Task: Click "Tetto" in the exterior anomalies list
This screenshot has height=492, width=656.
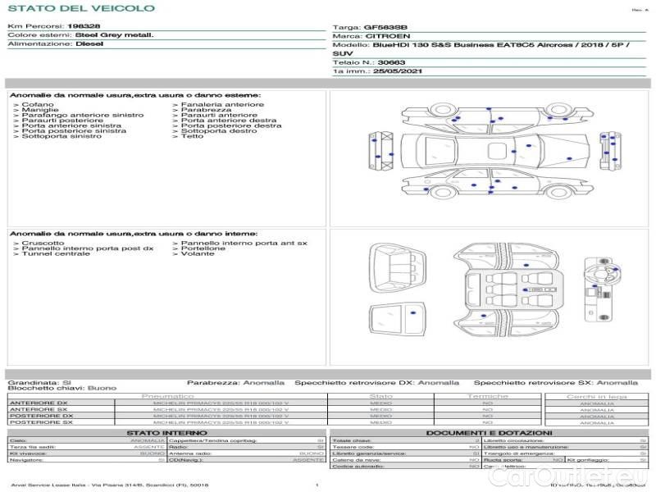Action: pos(192,136)
